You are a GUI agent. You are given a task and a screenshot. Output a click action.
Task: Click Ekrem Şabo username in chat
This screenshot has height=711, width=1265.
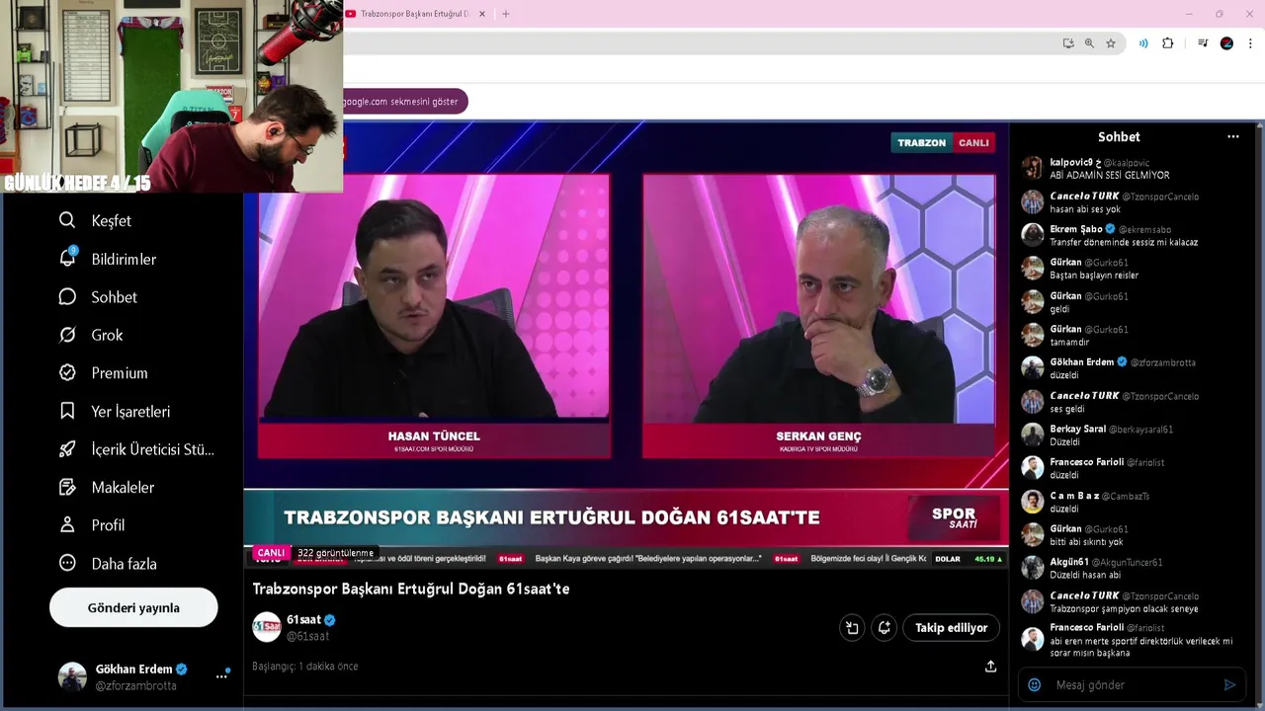[1076, 229]
